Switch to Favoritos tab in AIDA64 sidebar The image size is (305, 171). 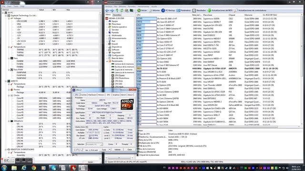coord(117,15)
